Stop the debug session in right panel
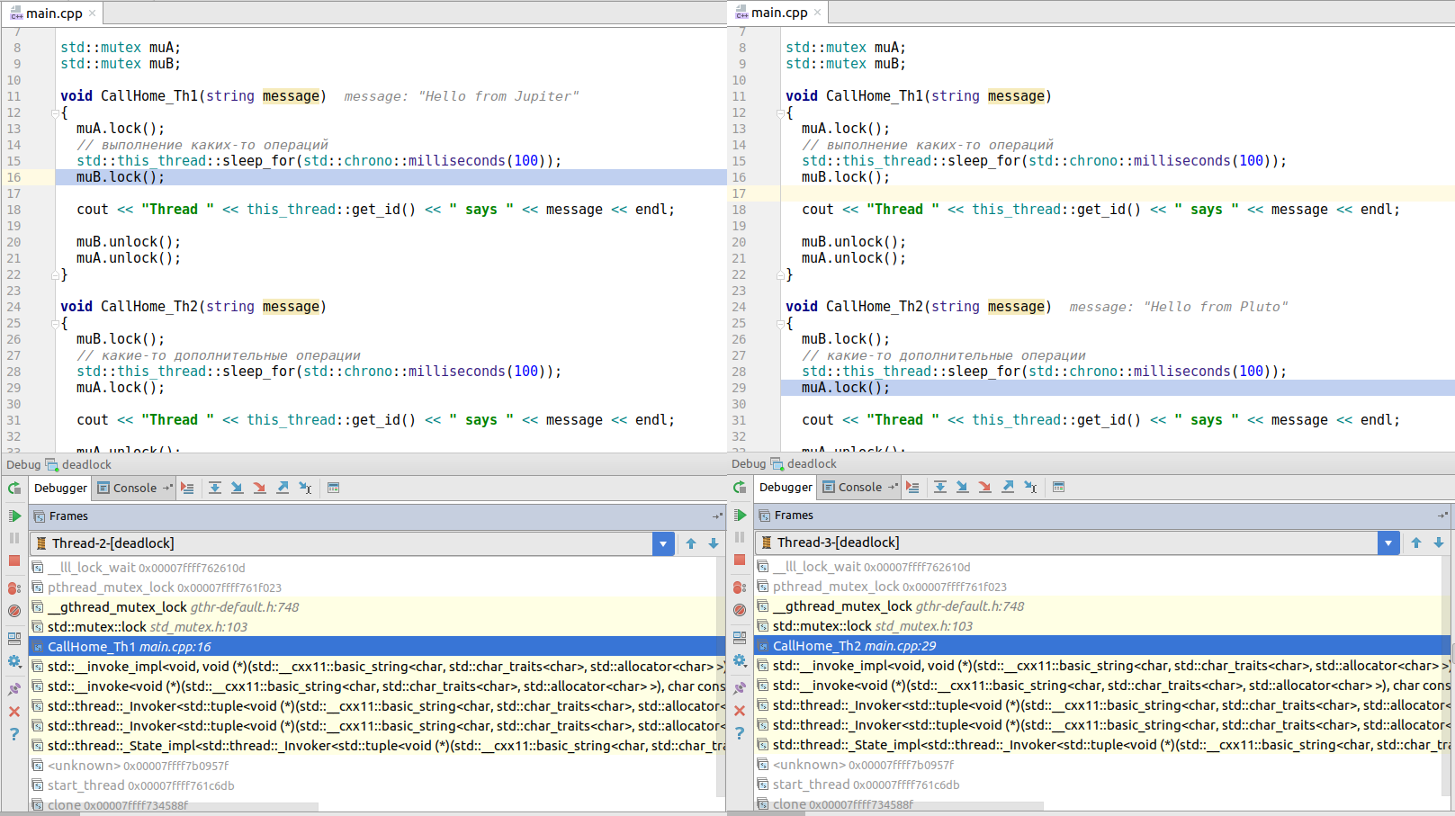The height and width of the screenshot is (816, 1455). pos(740,560)
